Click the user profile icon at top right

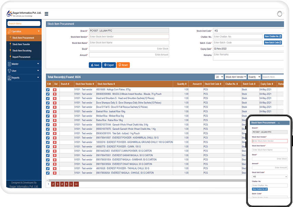(280, 14)
